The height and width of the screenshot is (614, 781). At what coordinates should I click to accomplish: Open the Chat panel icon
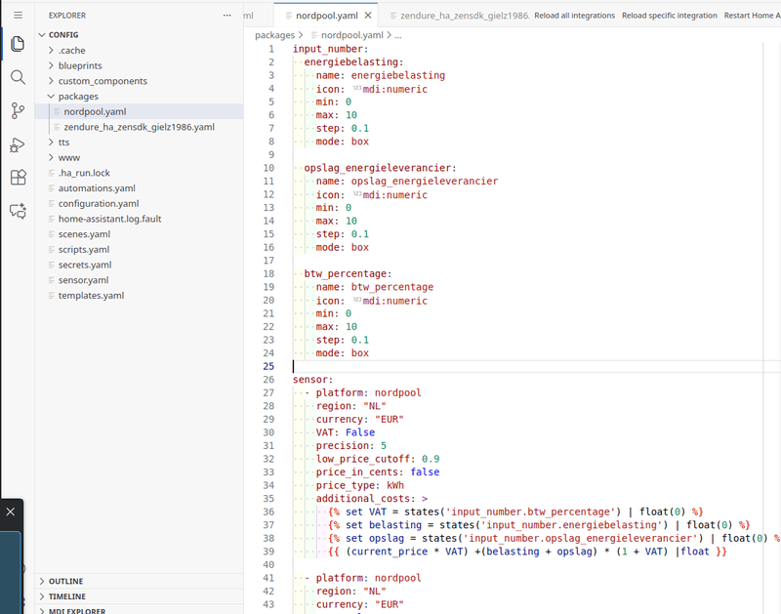[18, 210]
